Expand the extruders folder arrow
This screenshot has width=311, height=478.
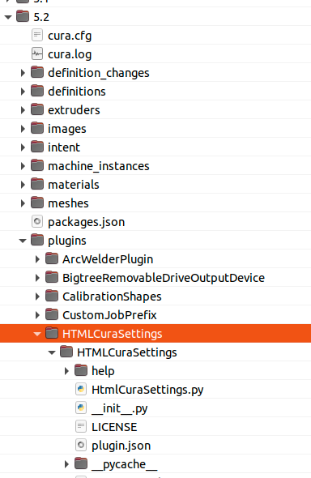pos(23,110)
